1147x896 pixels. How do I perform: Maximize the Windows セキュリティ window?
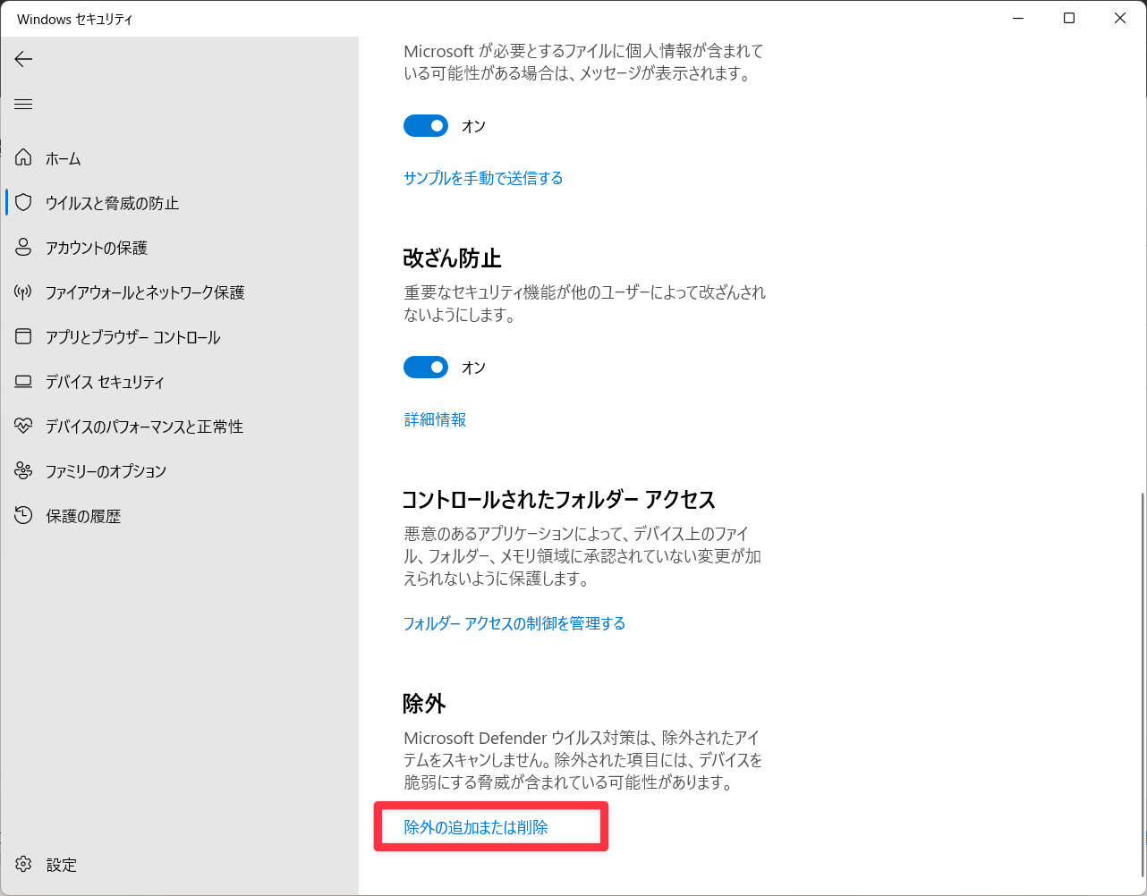pyautogui.click(x=1069, y=18)
